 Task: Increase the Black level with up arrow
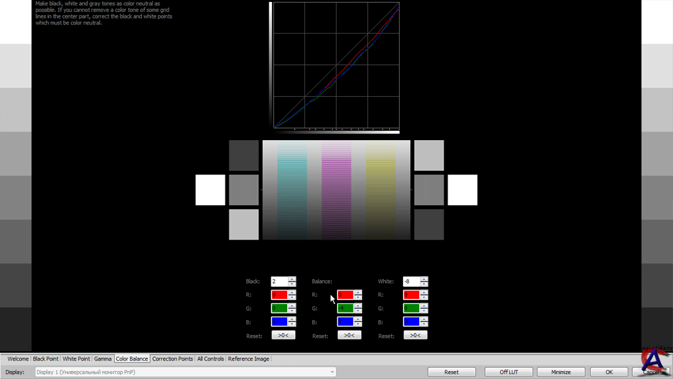pos(292,279)
